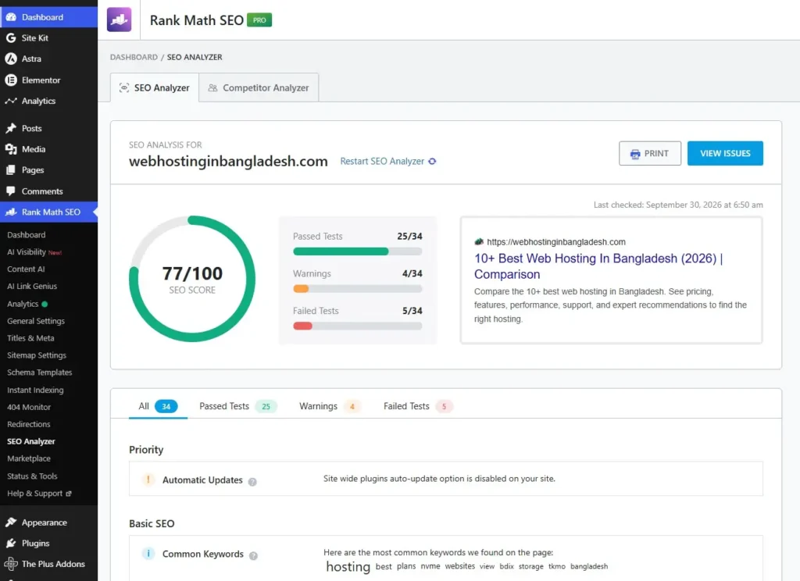Filter by Warnings tab
800x581 pixels.
click(x=330, y=406)
